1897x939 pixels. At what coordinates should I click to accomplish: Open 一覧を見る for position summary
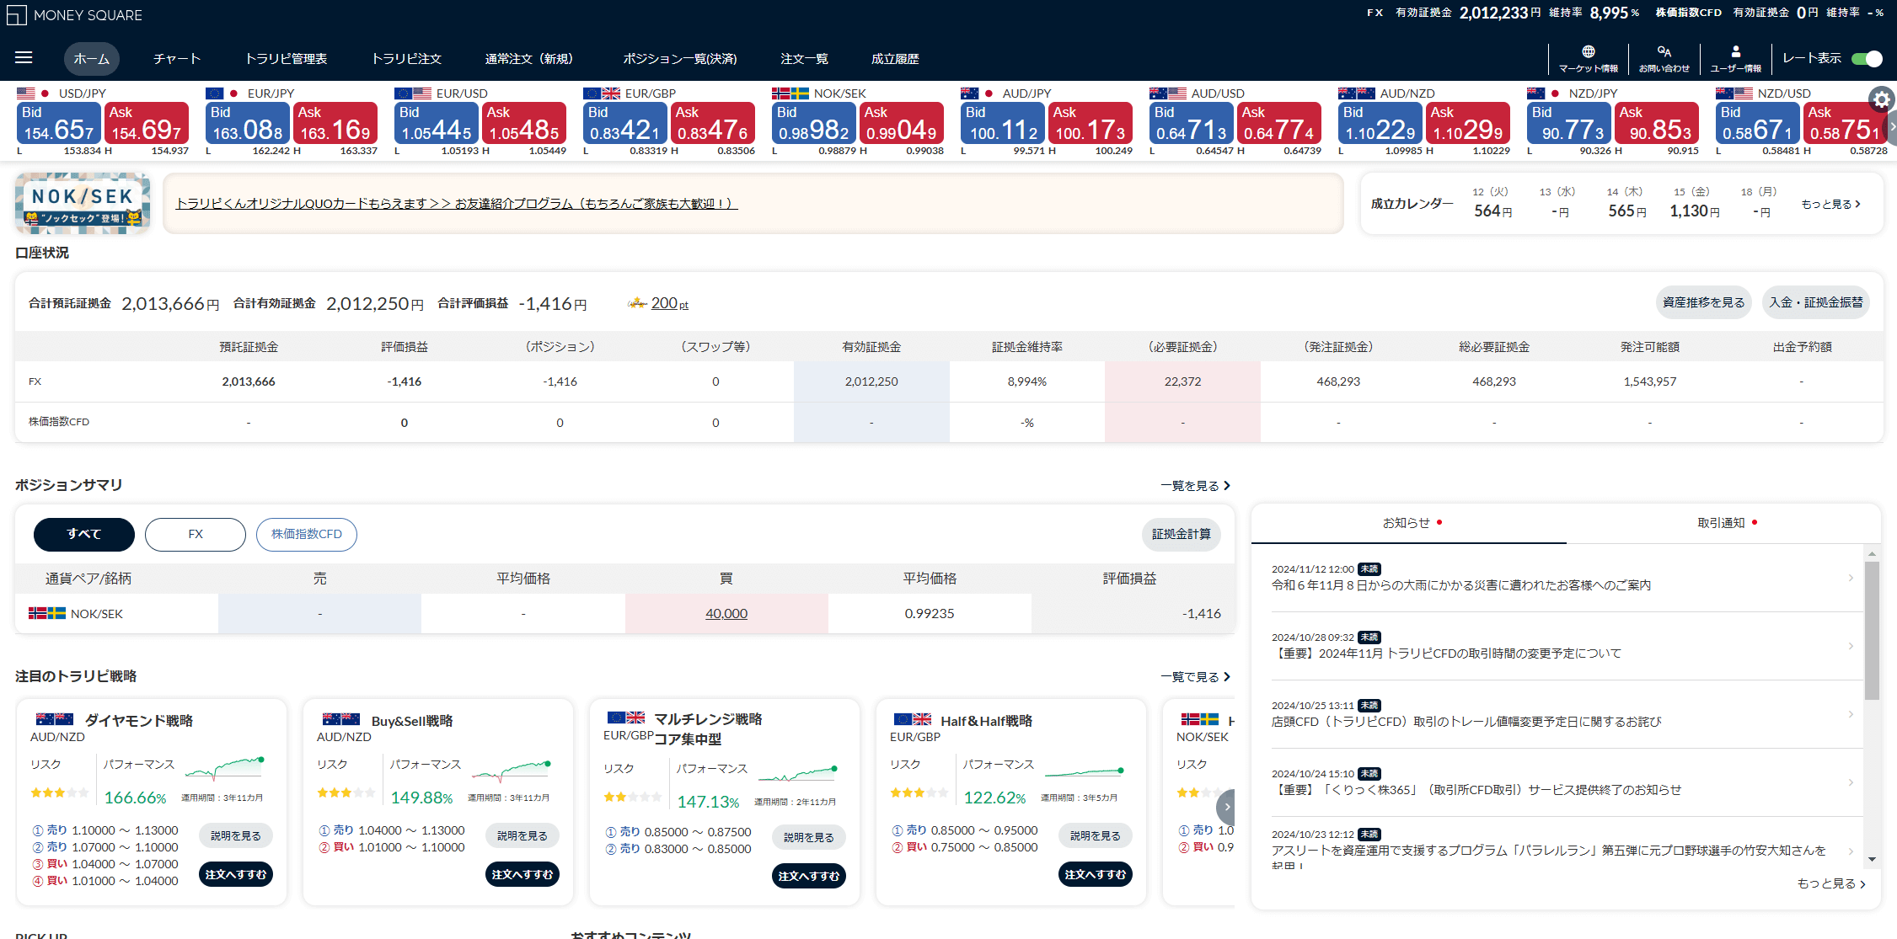click(x=1195, y=486)
